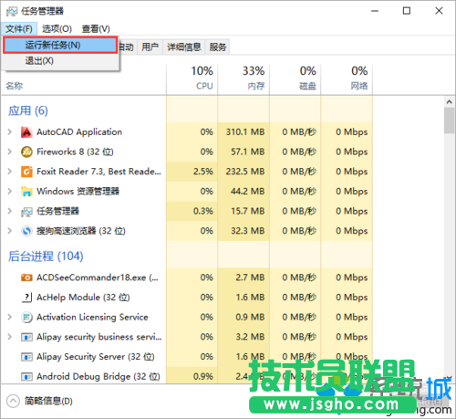Click Foxit Reader's 2.5% CPU value
Viewport: 456px width, 419px height.
203,172
